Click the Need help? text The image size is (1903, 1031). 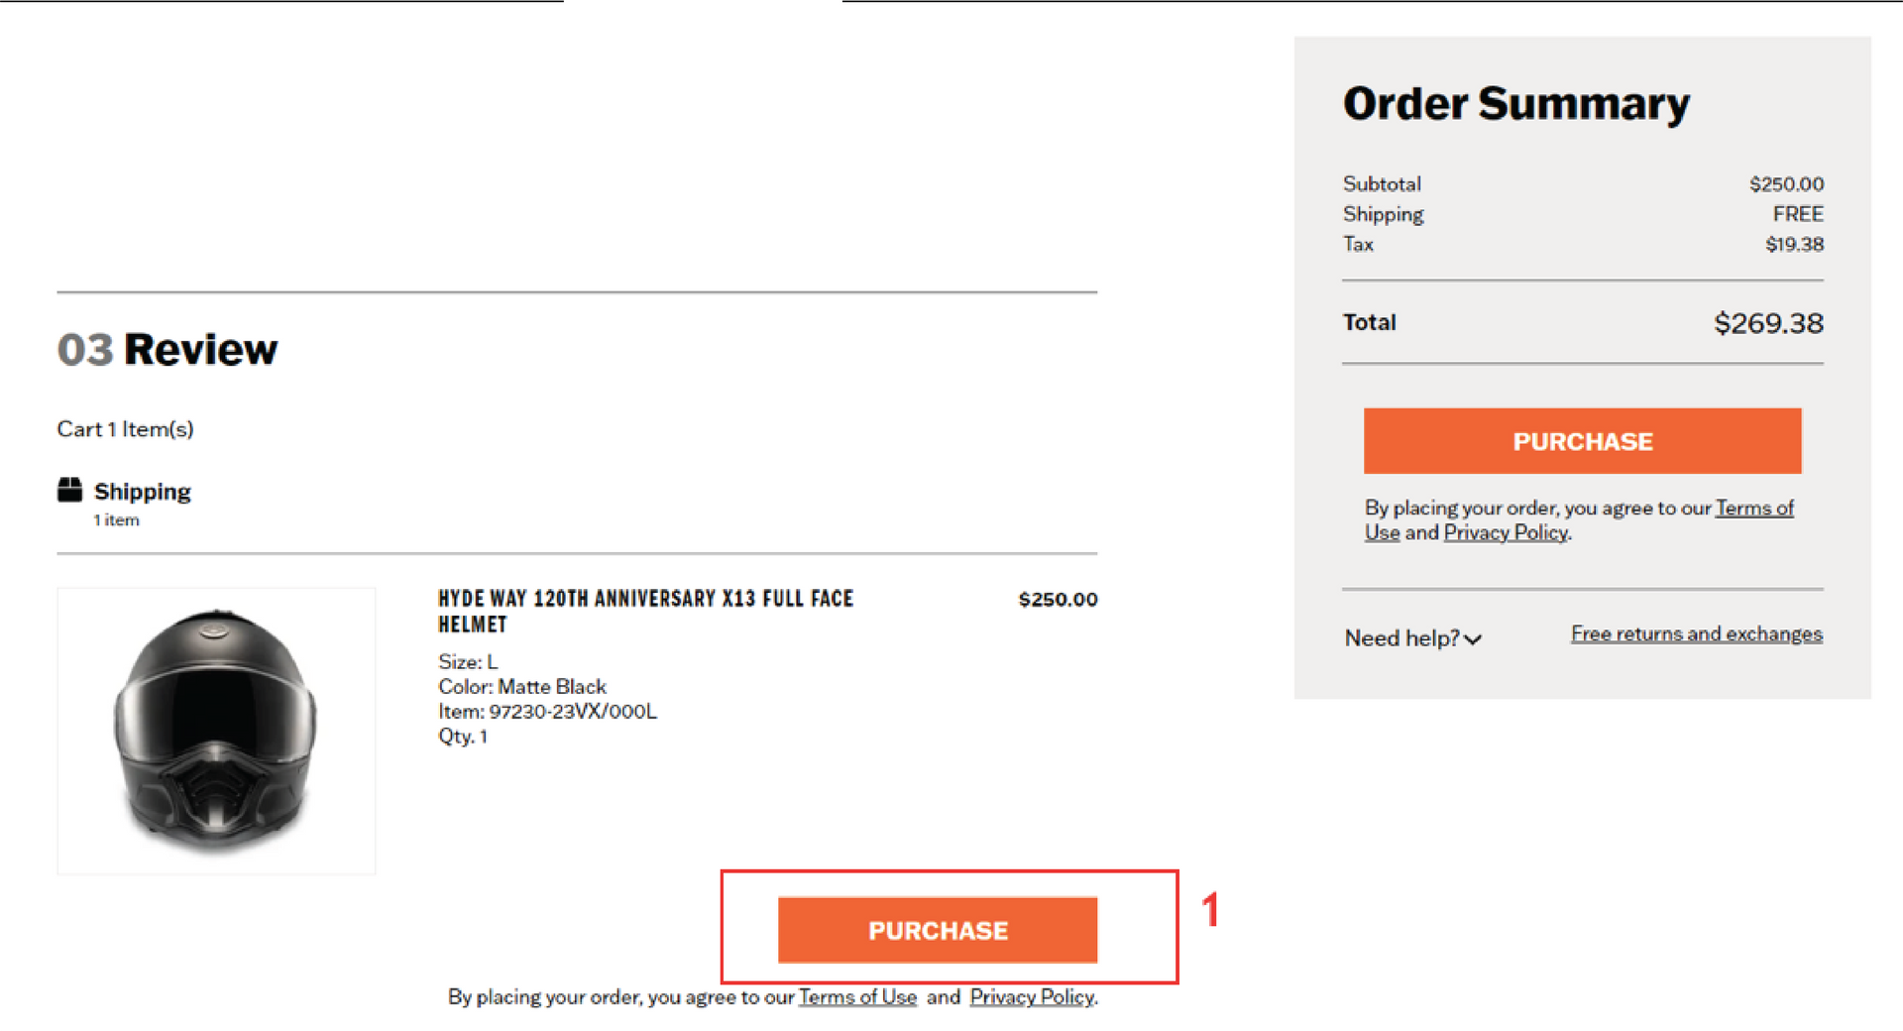1401,638
